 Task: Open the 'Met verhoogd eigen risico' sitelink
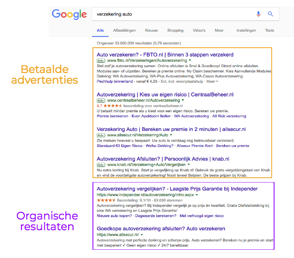click(202, 216)
